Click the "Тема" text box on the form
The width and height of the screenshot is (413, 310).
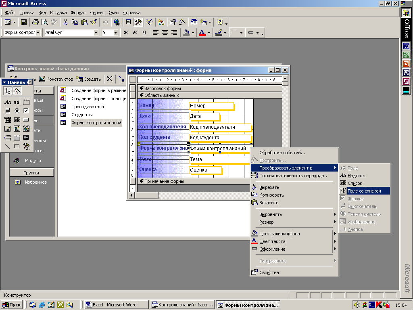219,159
